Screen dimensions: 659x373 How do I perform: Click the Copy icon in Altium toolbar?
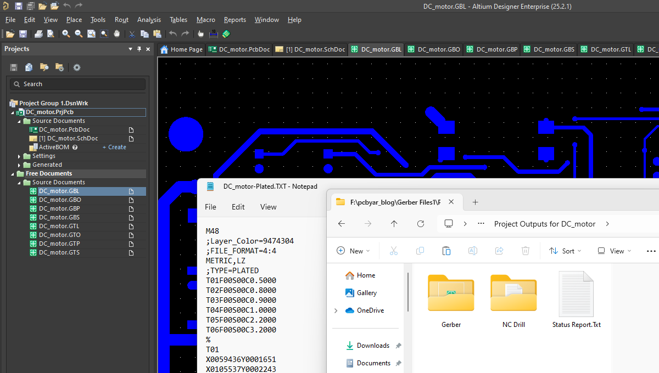pyautogui.click(x=144, y=34)
